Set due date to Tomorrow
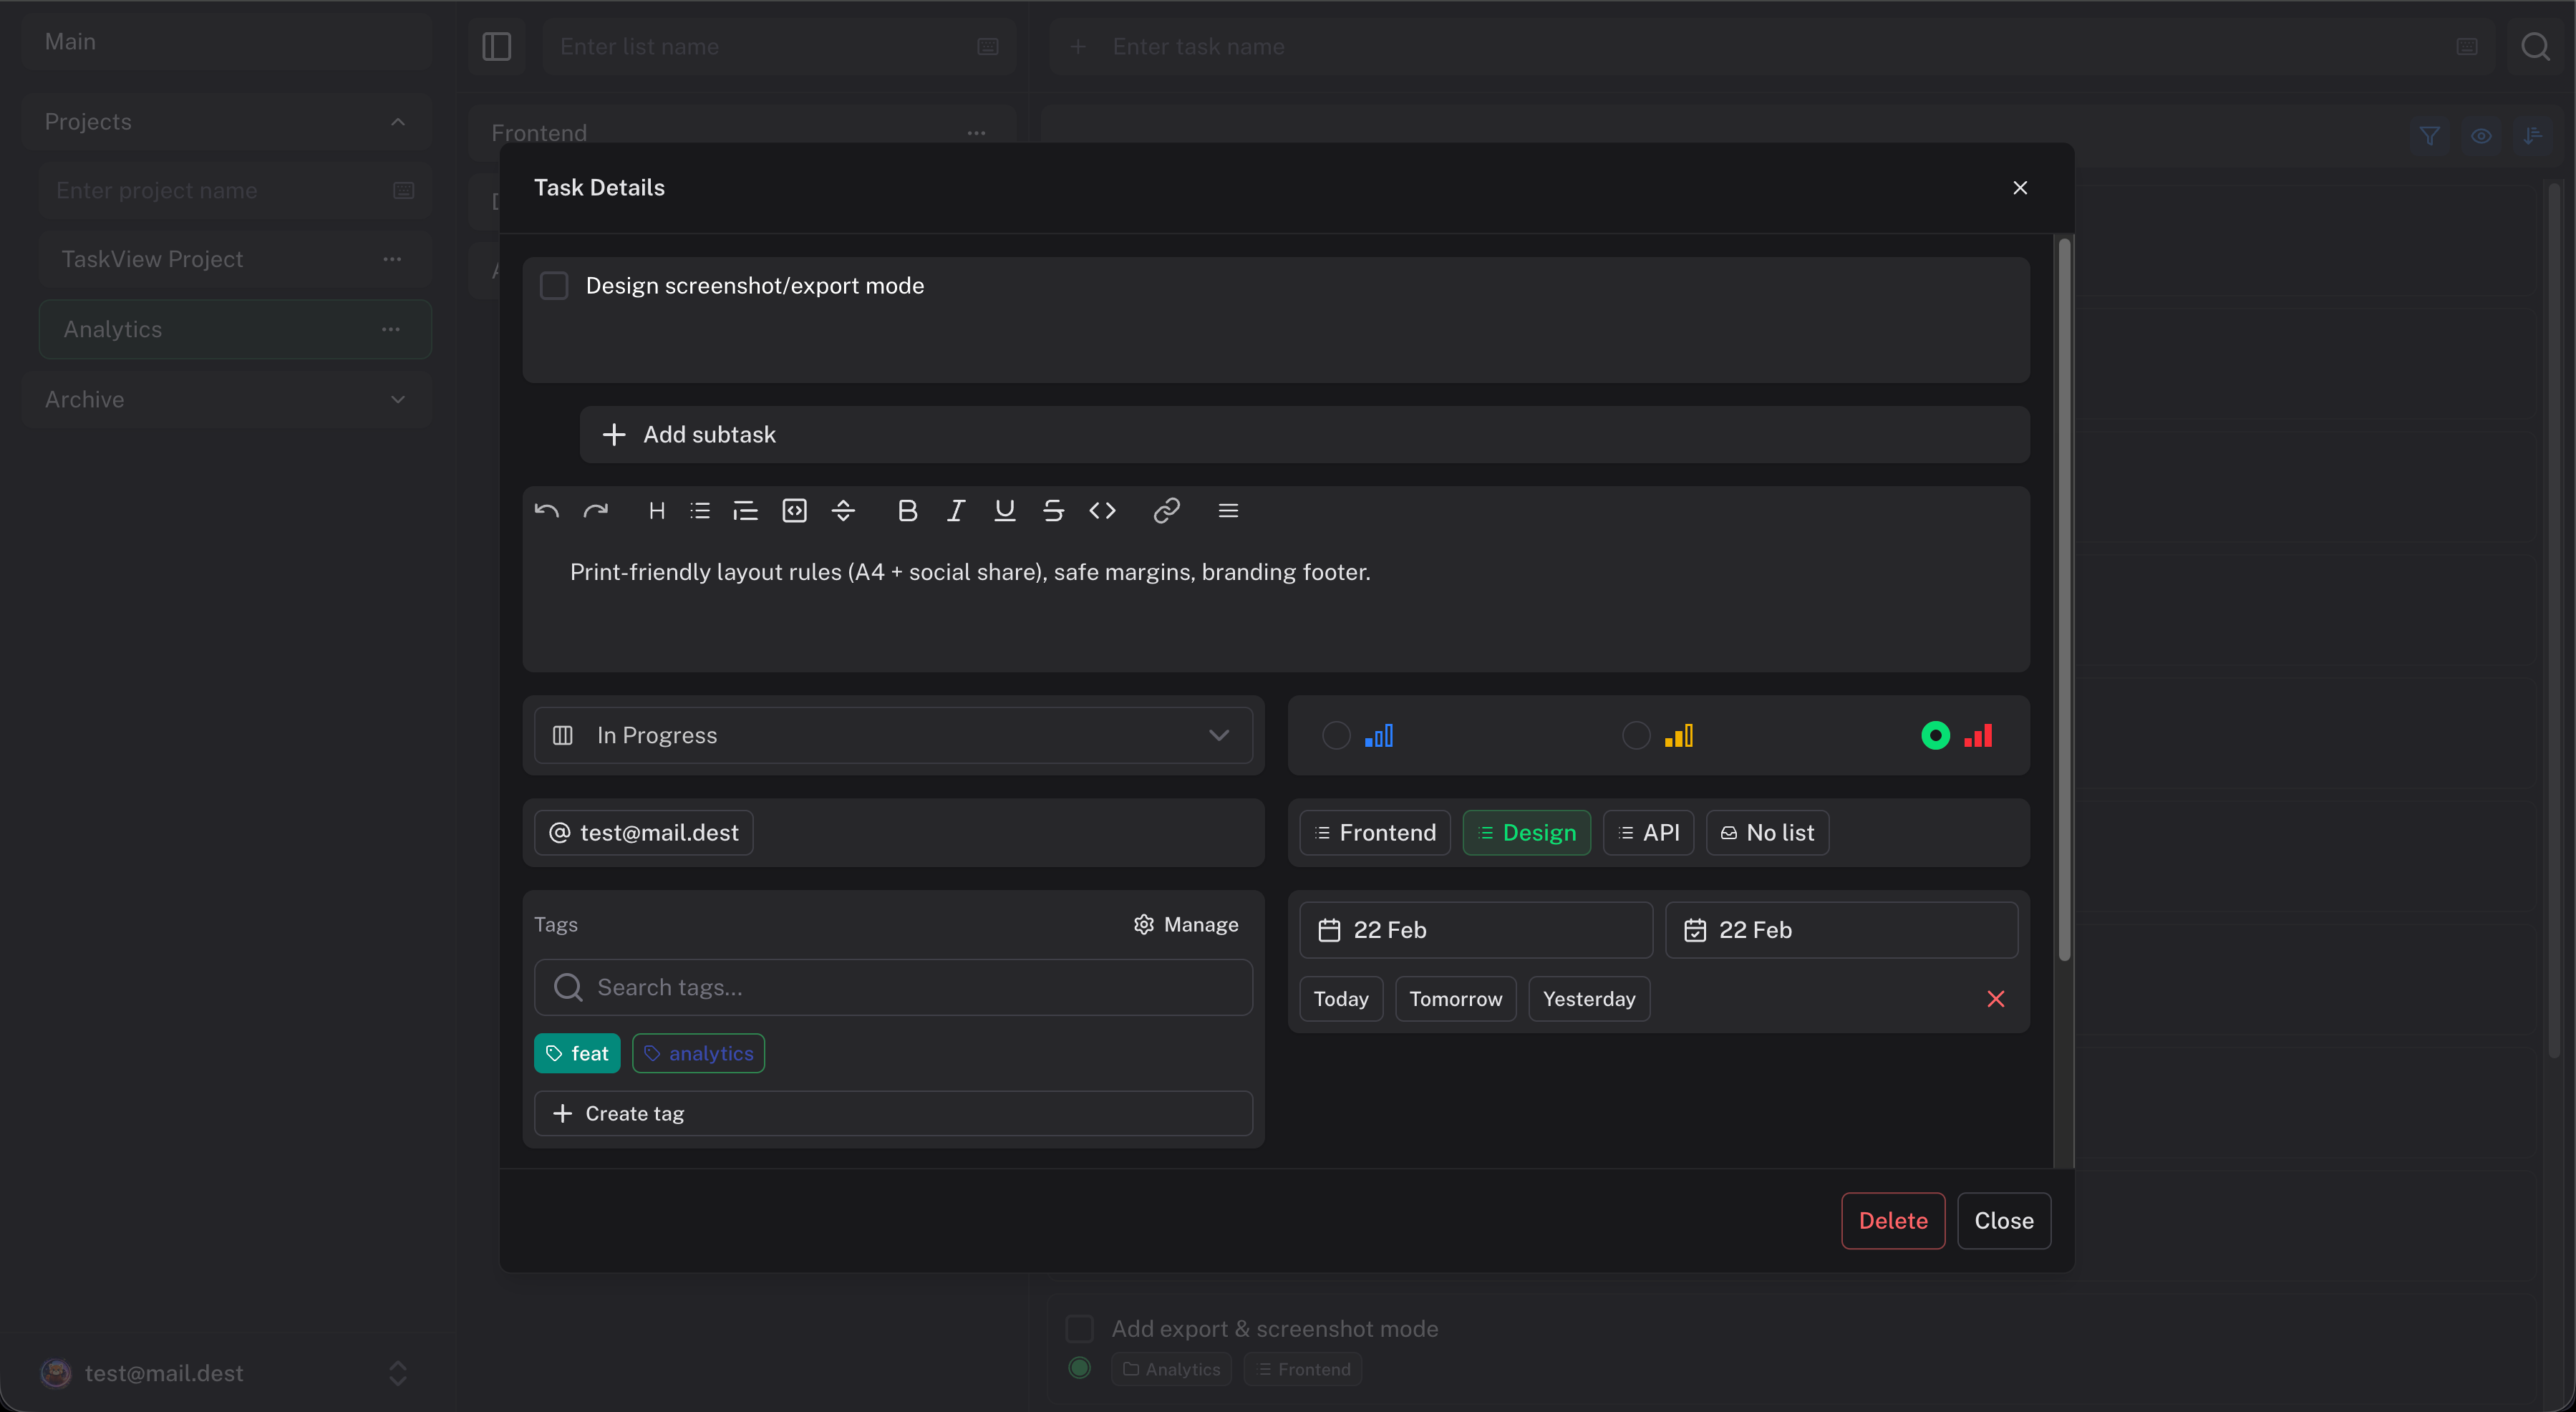 [x=1455, y=998]
